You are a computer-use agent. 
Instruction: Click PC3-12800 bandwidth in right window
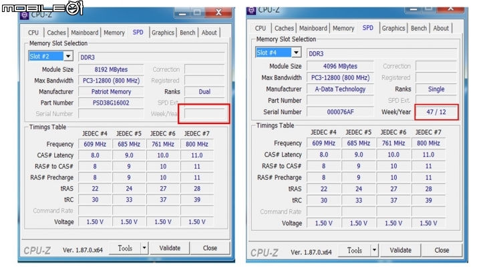click(340, 77)
